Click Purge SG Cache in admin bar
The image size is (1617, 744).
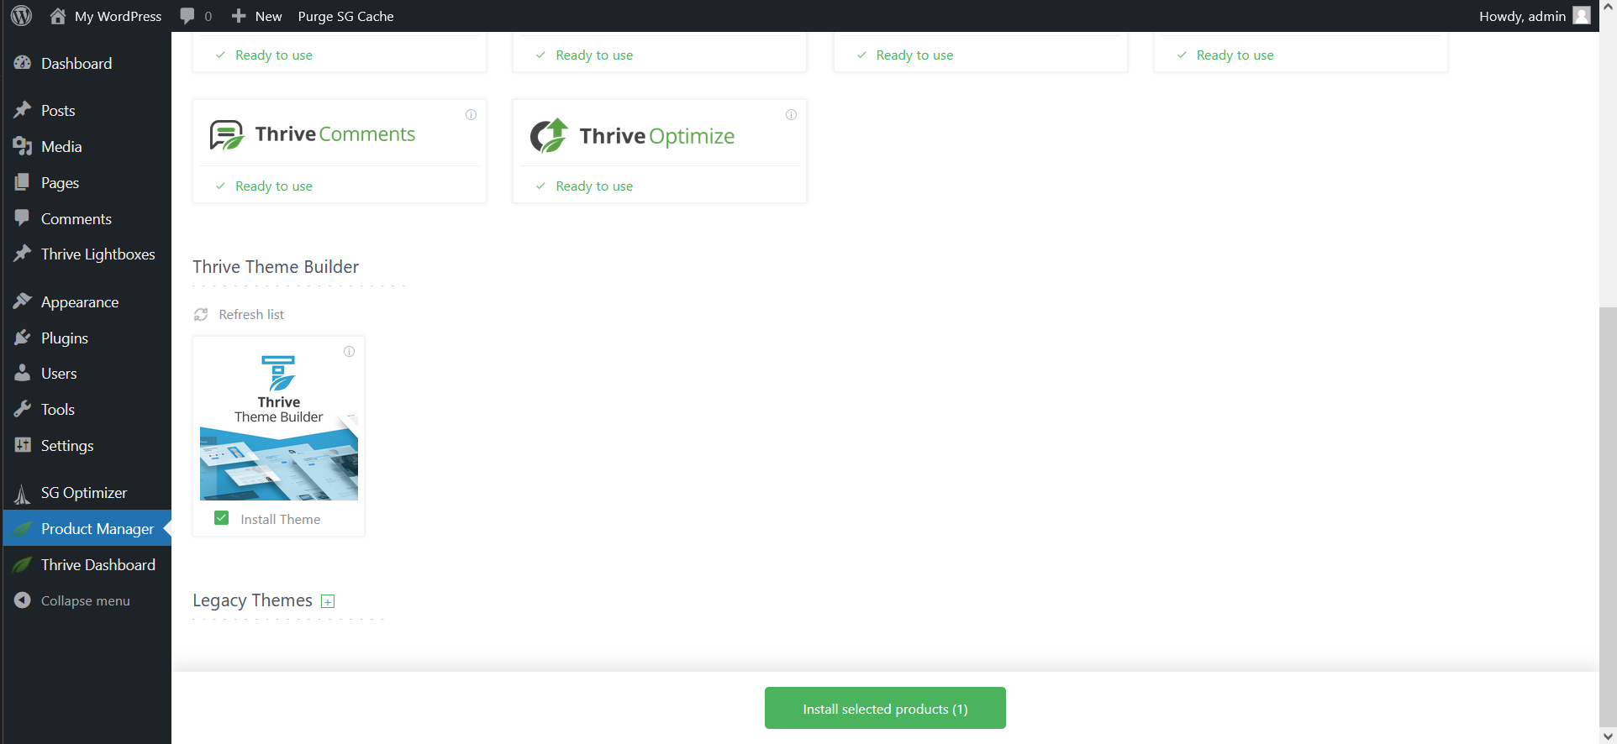point(345,16)
